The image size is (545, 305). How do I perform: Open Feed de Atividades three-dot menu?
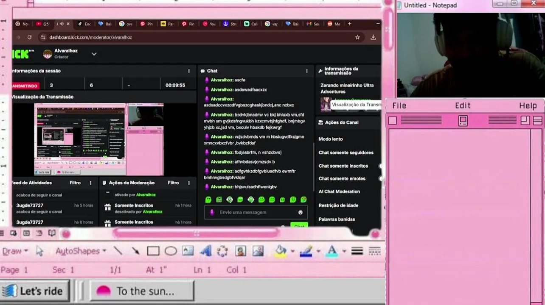[90, 183]
